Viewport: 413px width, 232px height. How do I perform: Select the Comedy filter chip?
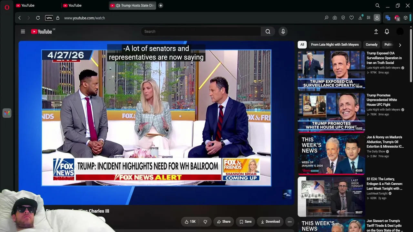(x=371, y=45)
